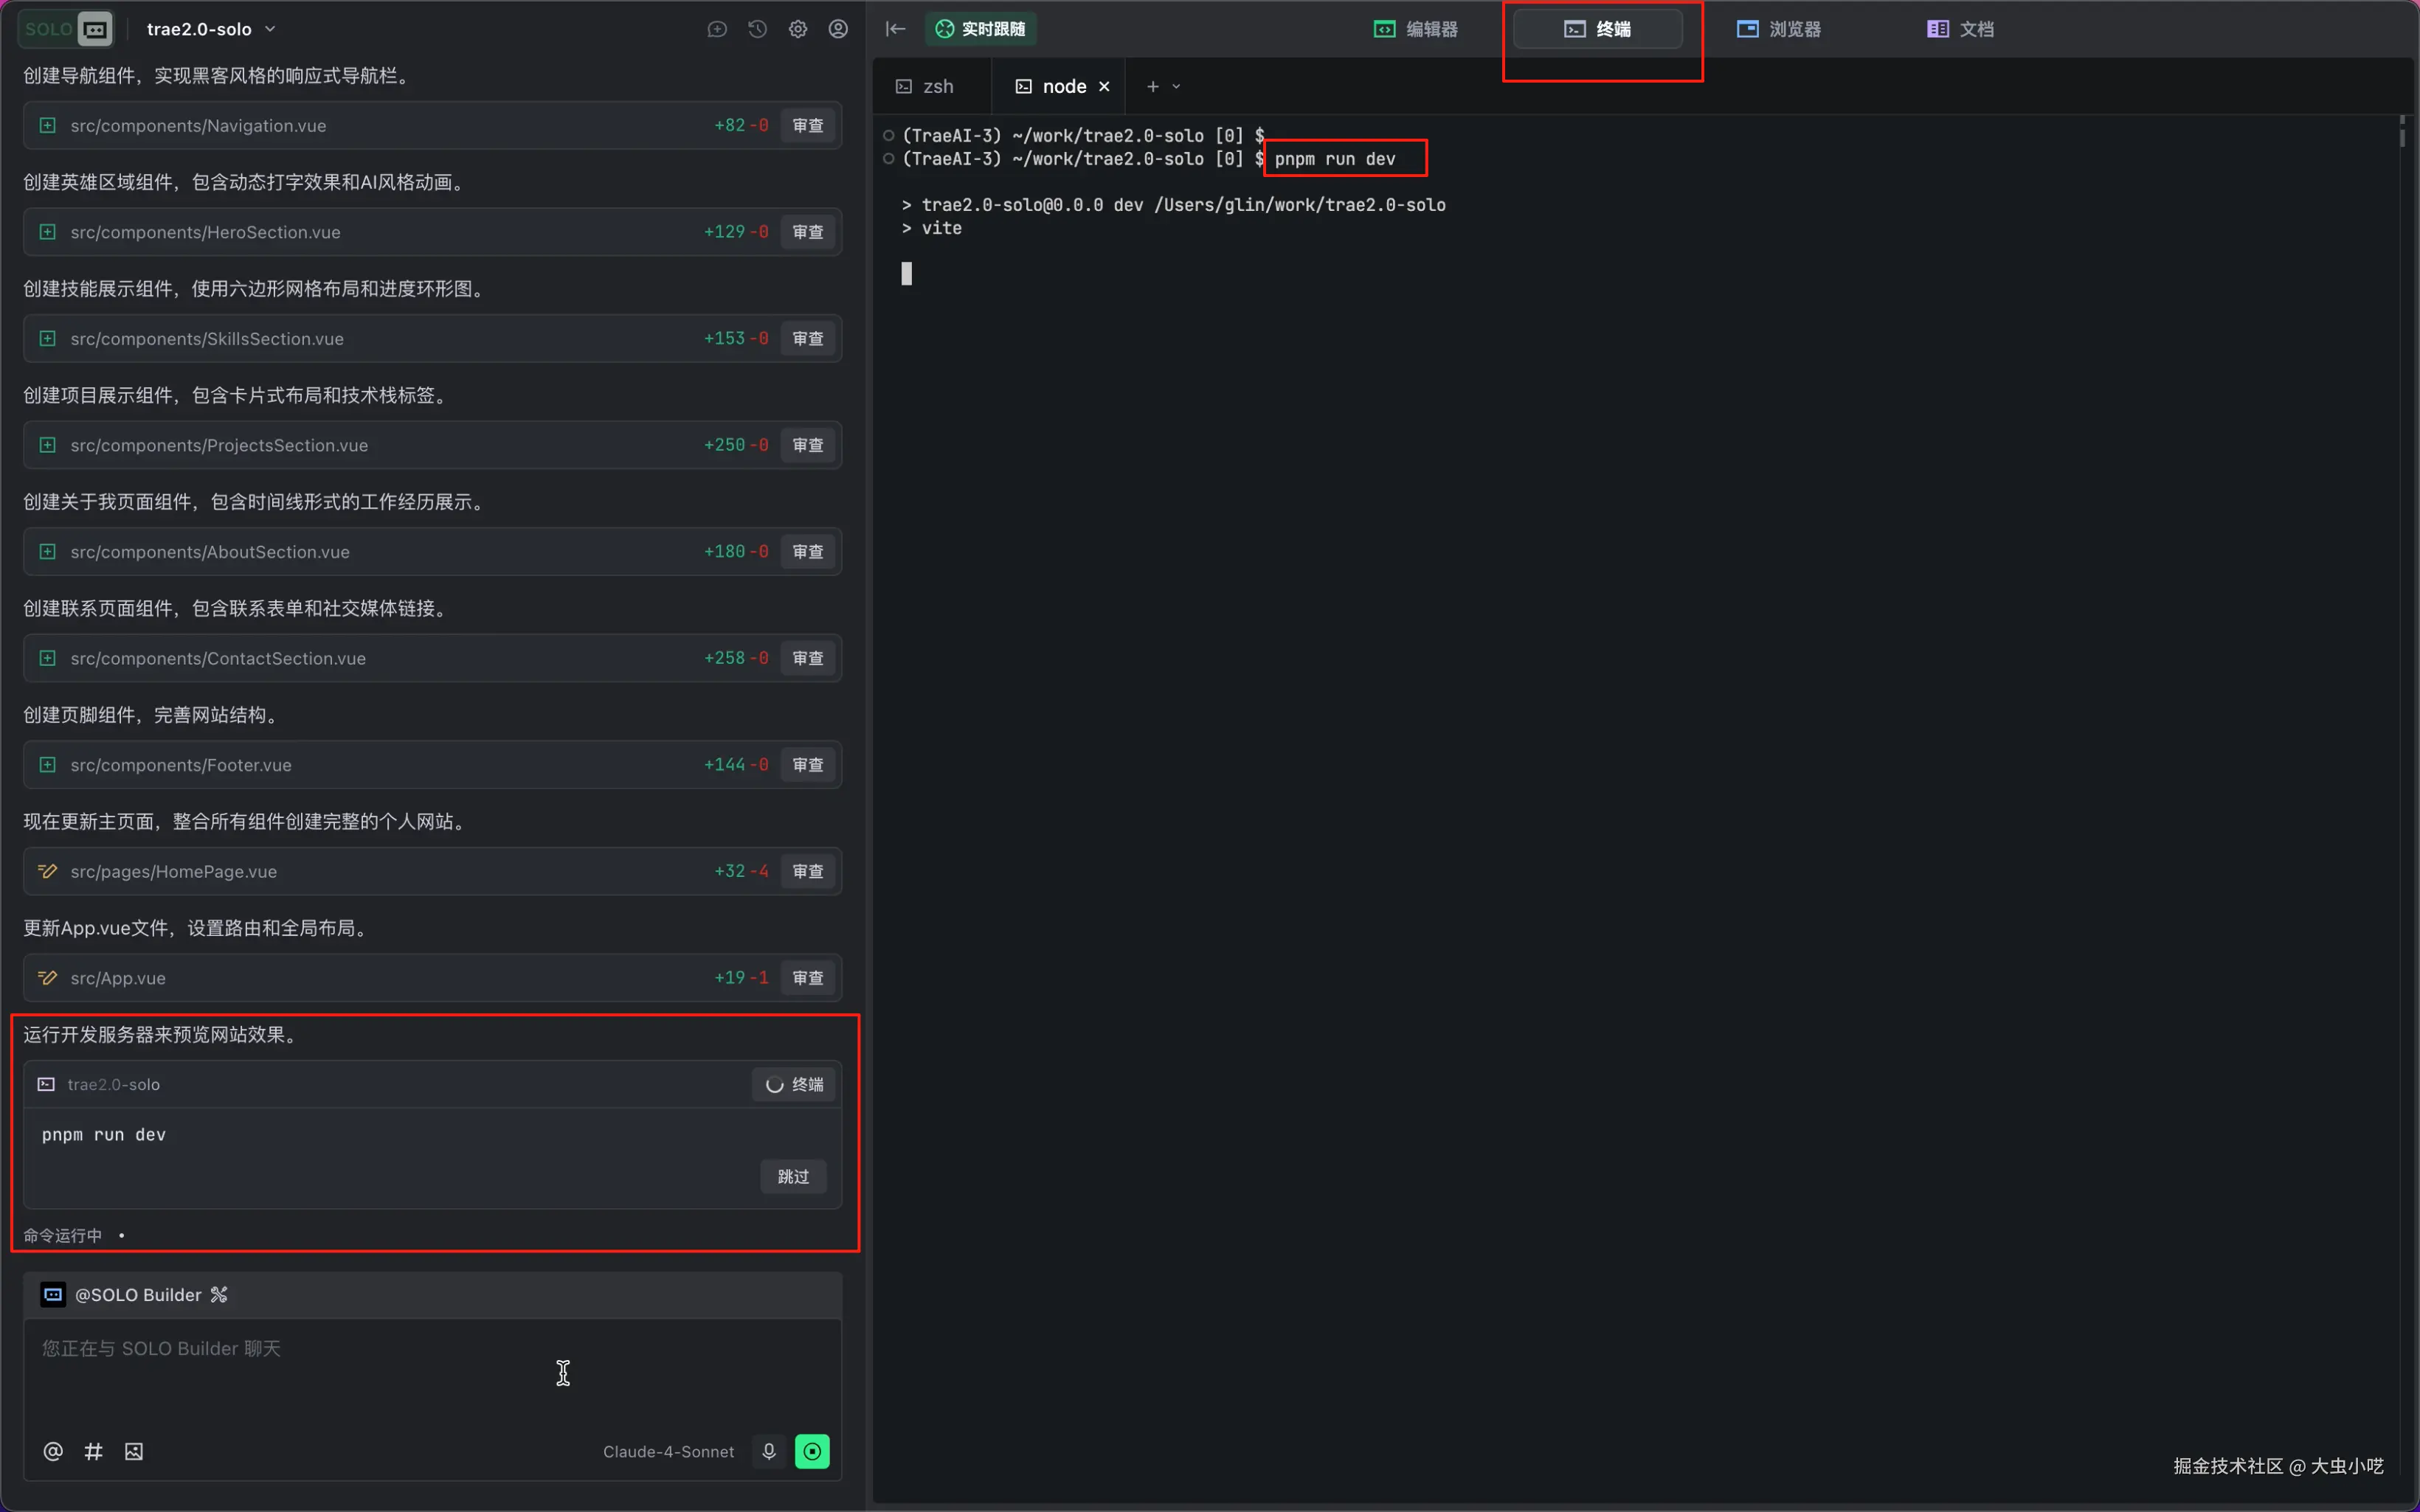Open src/components/ProjectsSection.vue file entry
Image resolution: width=2420 pixels, height=1512 pixels.
pos(432,445)
